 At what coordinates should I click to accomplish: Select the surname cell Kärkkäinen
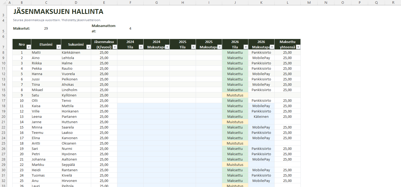(x=76, y=52)
